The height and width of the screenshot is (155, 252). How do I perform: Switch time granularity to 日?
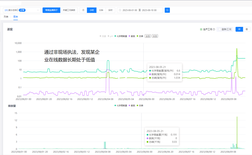pos(83,10)
